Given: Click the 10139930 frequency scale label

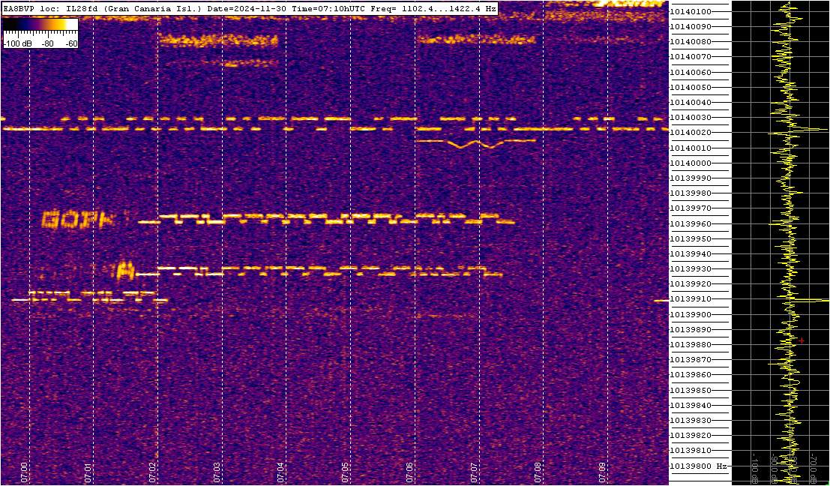Looking at the screenshot, I should 690,269.
